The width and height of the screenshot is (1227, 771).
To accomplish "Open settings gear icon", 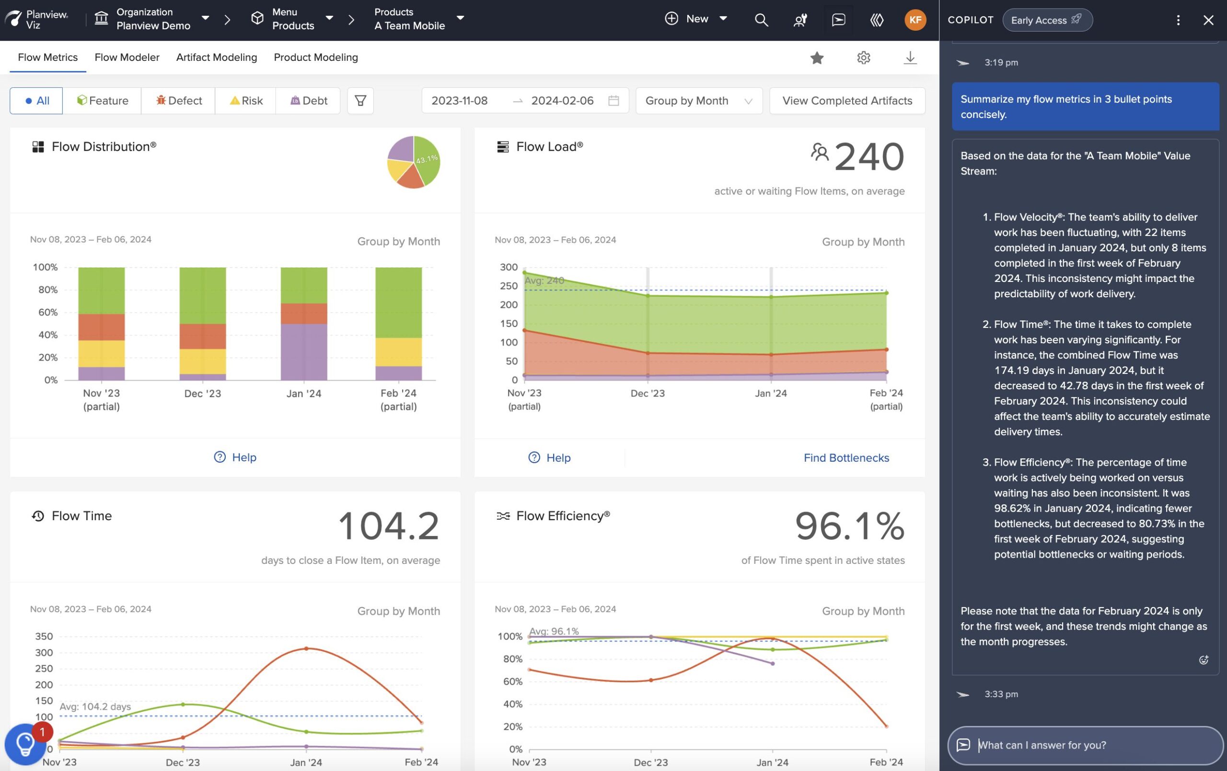I will click(x=863, y=58).
